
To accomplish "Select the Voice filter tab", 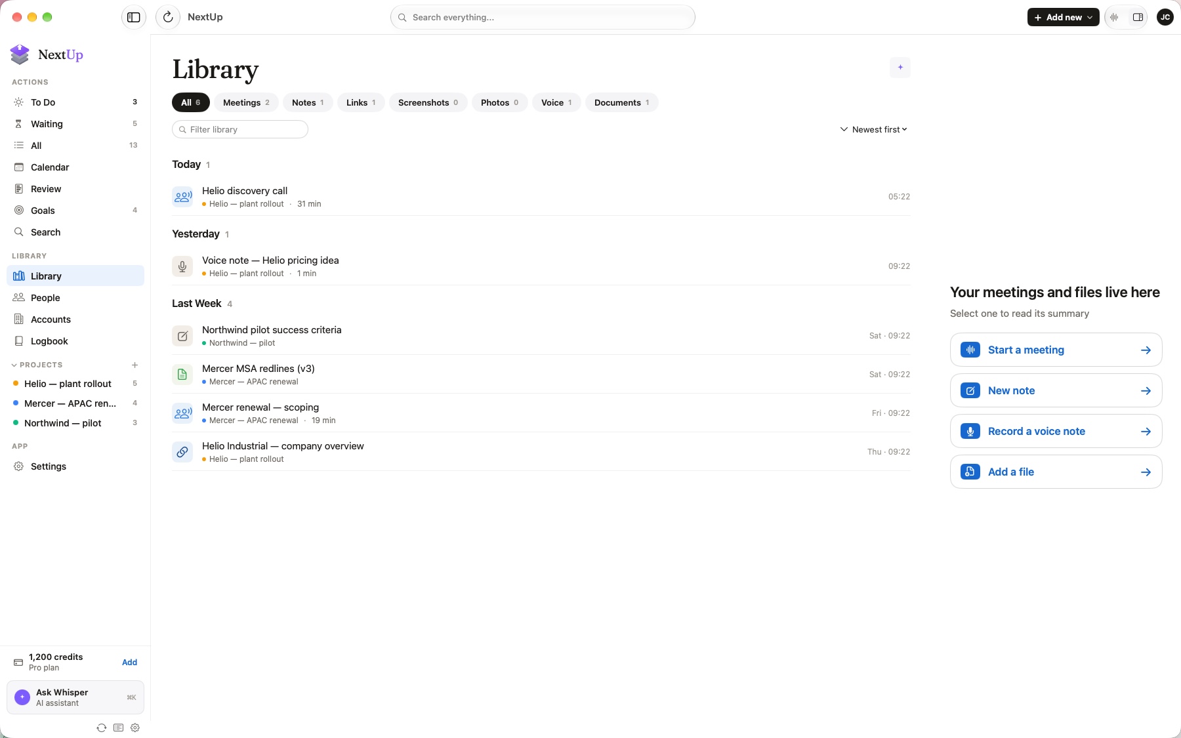I will tap(556, 102).
